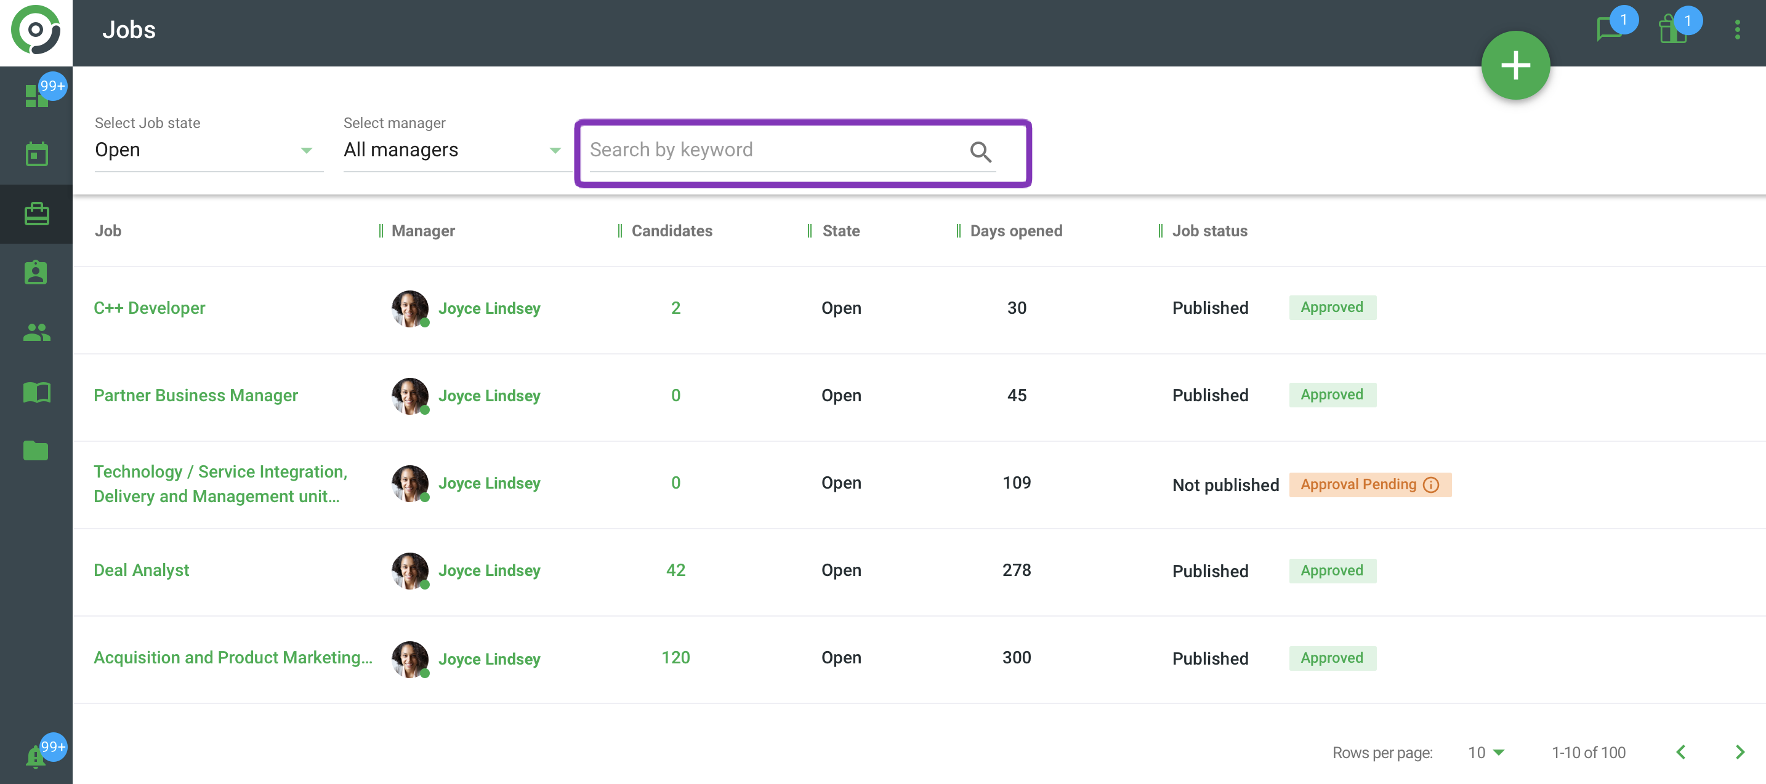Click the green plus add job button

tap(1515, 66)
